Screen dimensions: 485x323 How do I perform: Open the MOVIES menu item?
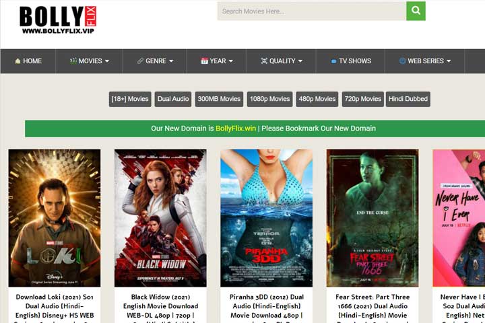click(90, 61)
